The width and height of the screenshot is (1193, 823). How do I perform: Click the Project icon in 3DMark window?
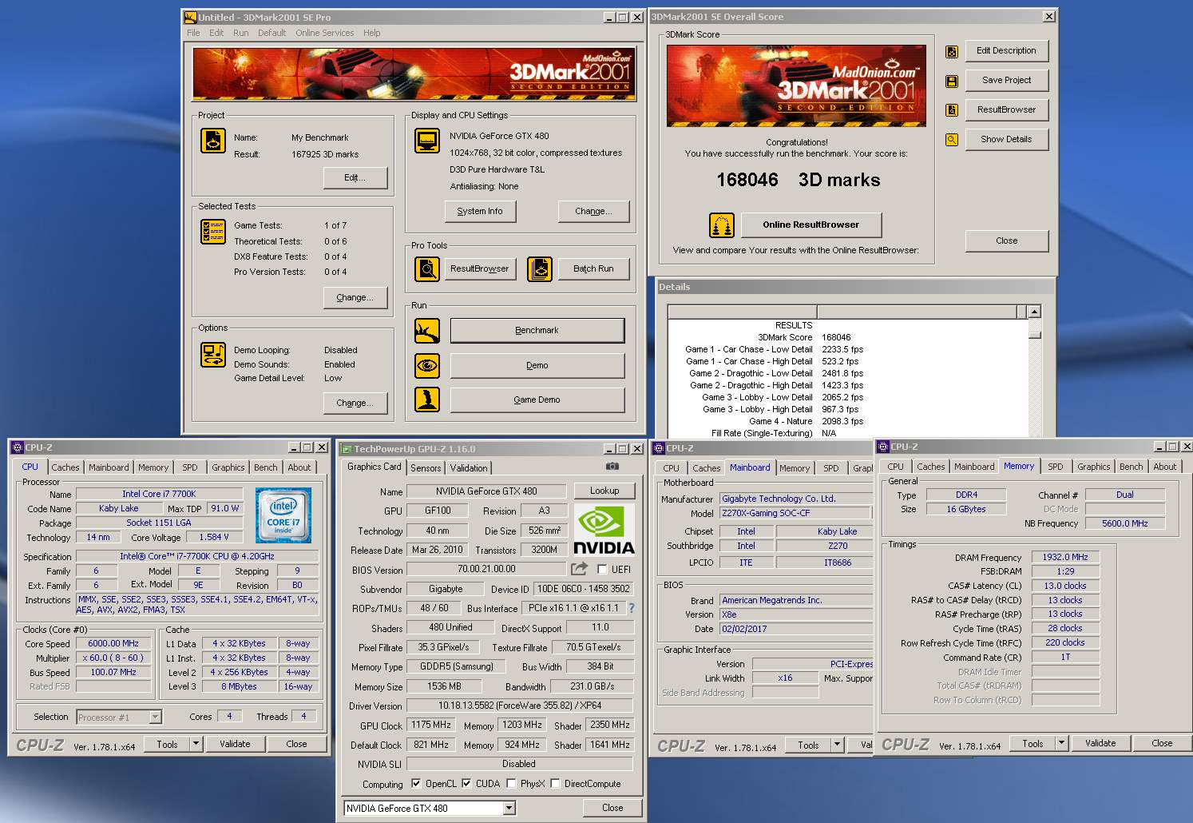click(x=212, y=141)
